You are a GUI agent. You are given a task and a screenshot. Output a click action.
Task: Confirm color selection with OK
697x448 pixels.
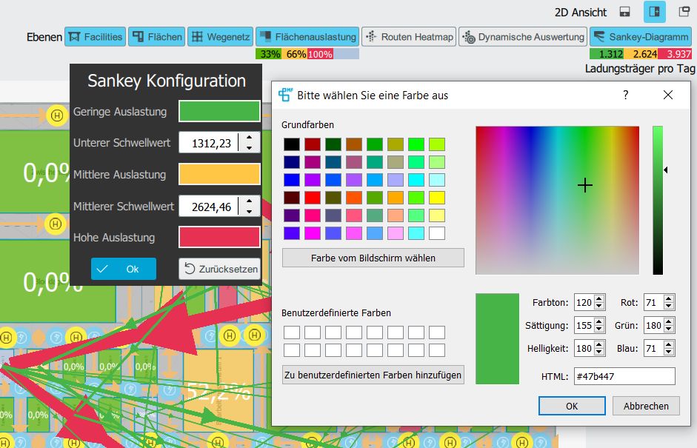571,406
